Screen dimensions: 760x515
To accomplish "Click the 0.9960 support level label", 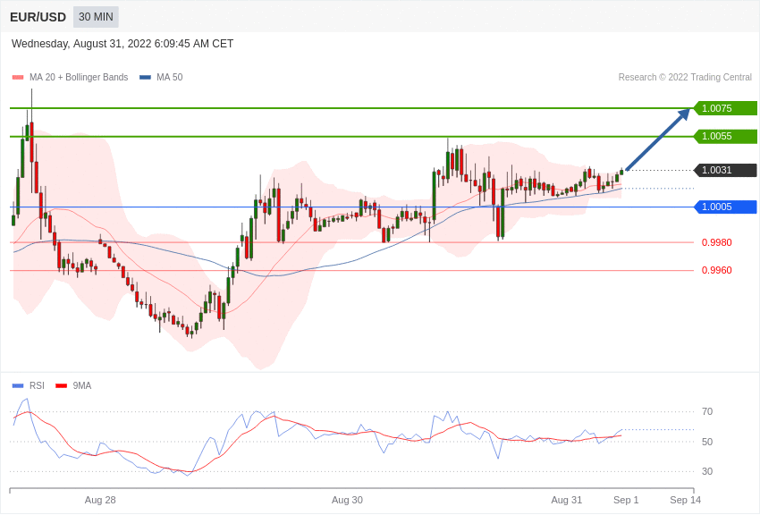I will pos(717,270).
